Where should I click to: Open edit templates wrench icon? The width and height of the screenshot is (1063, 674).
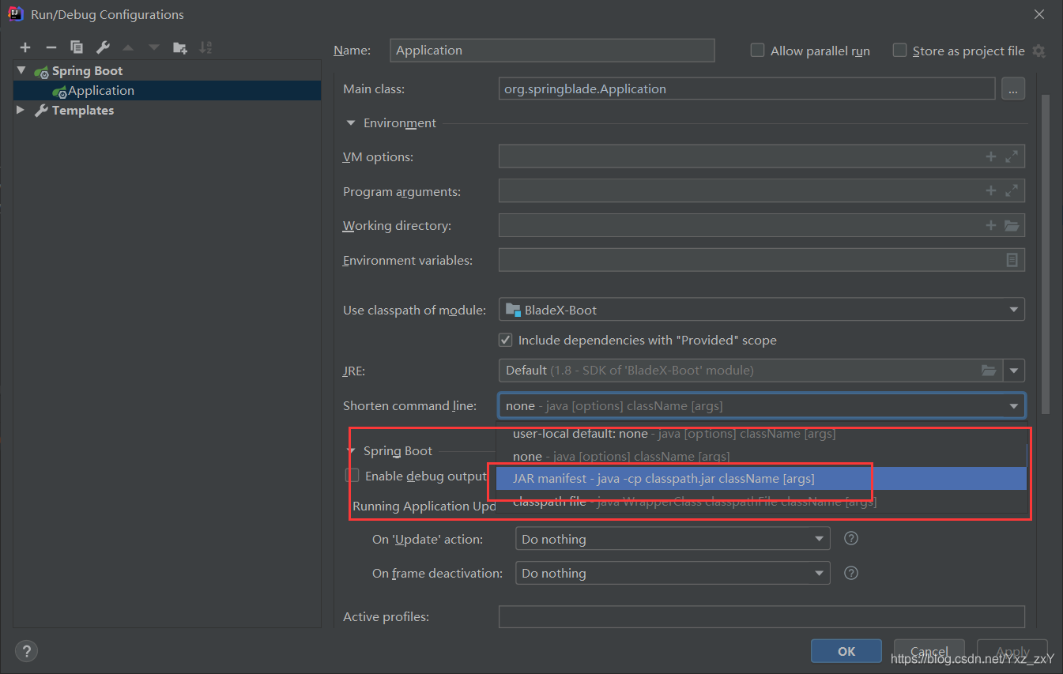click(102, 47)
